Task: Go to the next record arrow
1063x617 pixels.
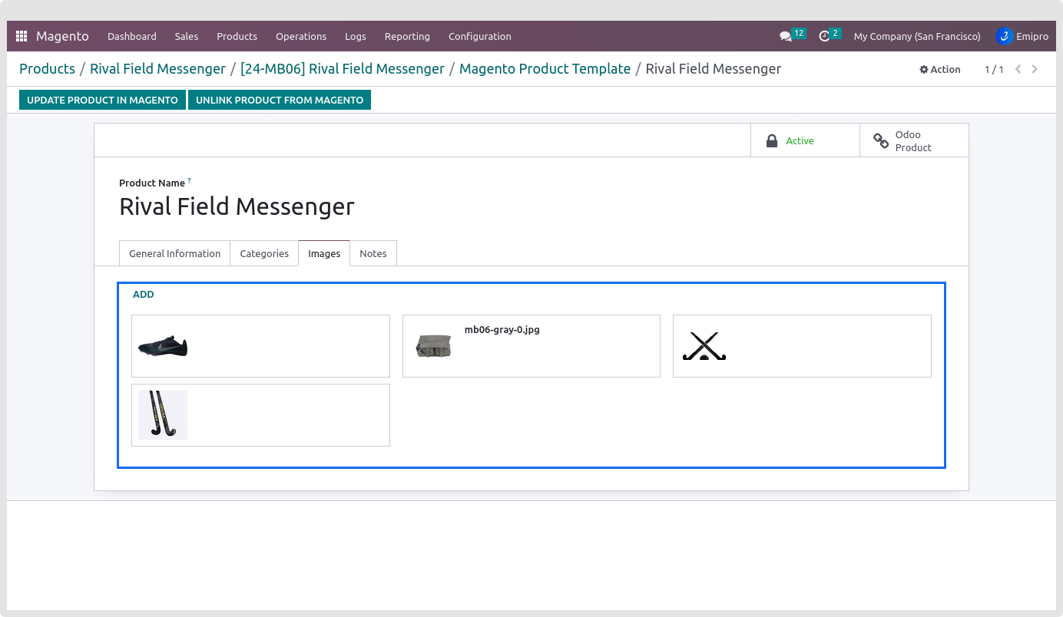Action: (x=1035, y=69)
